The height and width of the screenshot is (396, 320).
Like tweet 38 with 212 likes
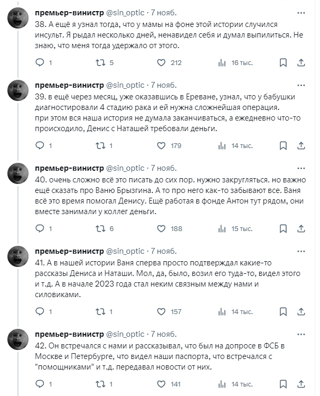(x=163, y=63)
